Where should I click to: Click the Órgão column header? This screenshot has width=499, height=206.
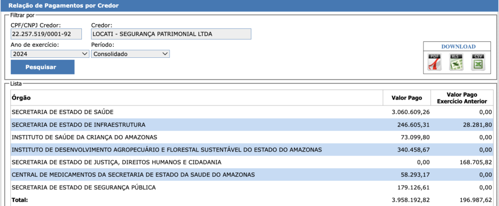coord(21,98)
